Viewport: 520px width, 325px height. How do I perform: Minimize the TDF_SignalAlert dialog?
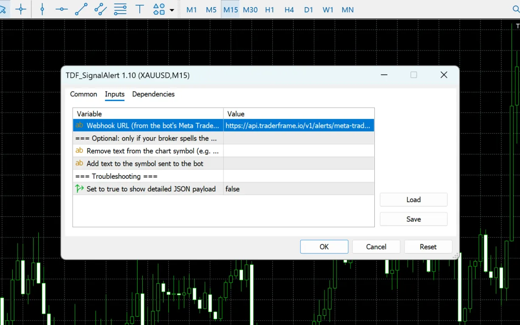(x=384, y=75)
